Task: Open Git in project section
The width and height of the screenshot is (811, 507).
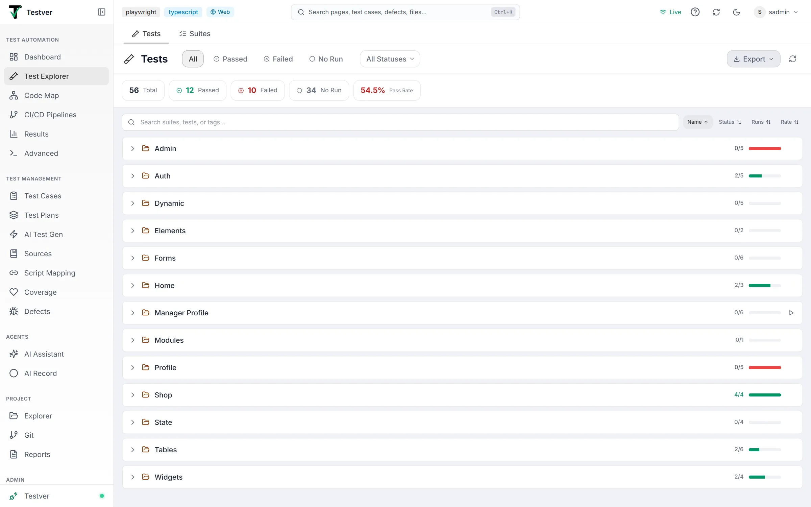Action: point(56,435)
